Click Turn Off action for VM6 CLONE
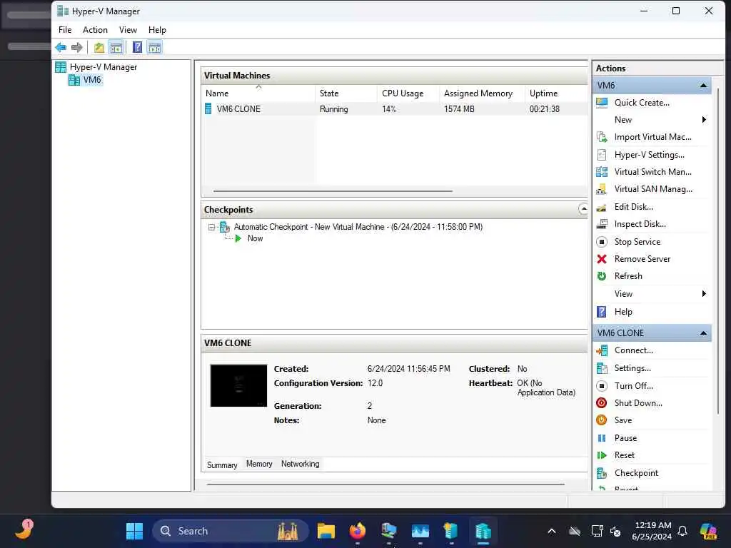 [x=634, y=386]
